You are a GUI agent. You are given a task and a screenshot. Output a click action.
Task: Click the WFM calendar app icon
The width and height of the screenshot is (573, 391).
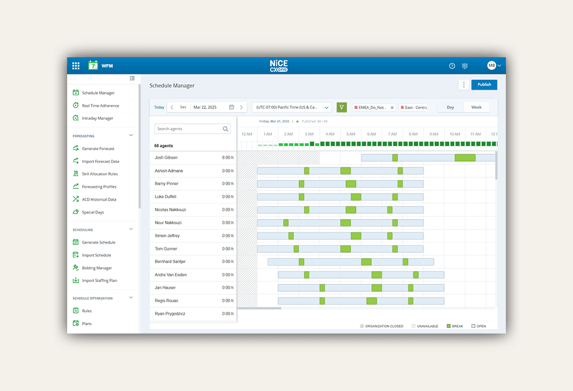(x=93, y=65)
